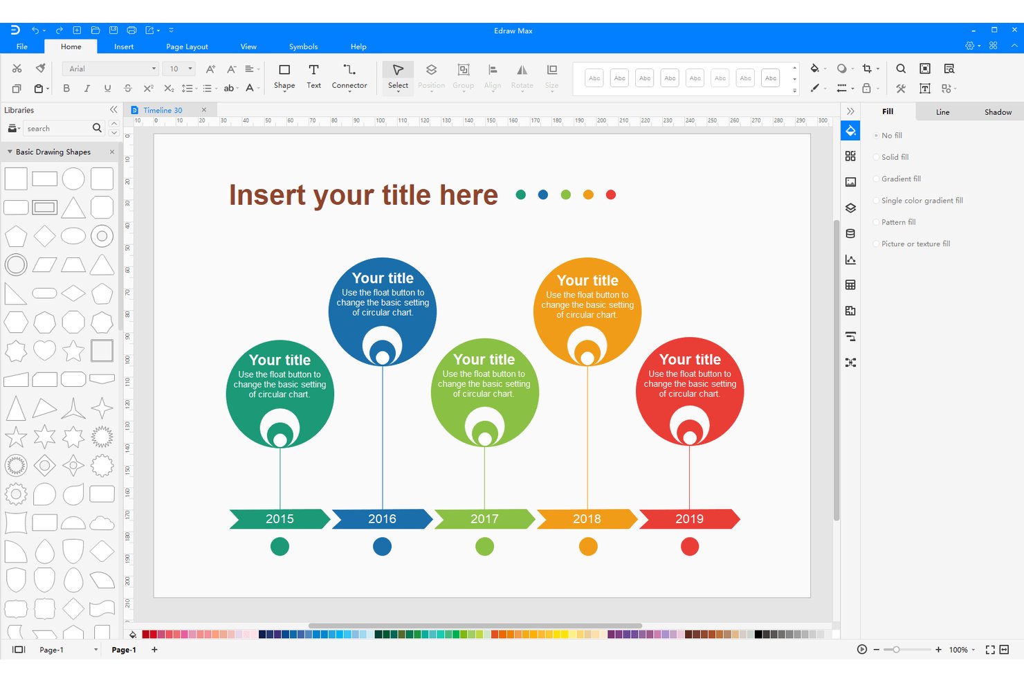Screen dimensions: 1024x683
Task: Open the Chart panel in right sidebar
Action: (x=850, y=259)
